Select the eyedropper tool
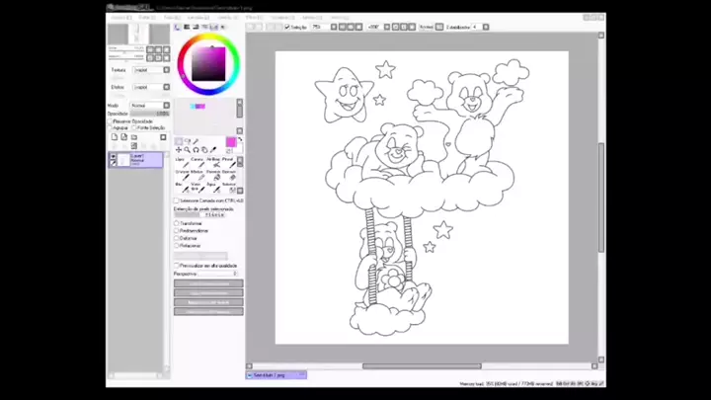Image resolution: width=711 pixels, height=400 pixels. coord(213,150)
